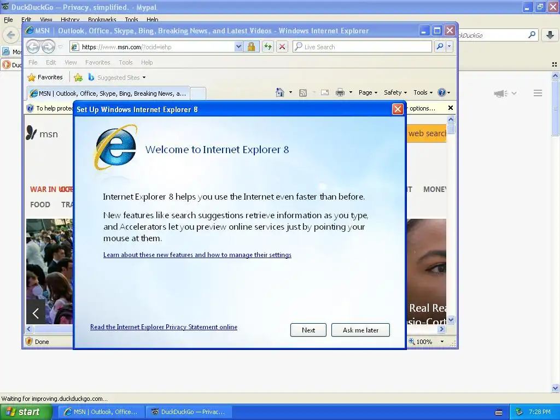Click the Next button in setup dialog

(x=308, y=330)
